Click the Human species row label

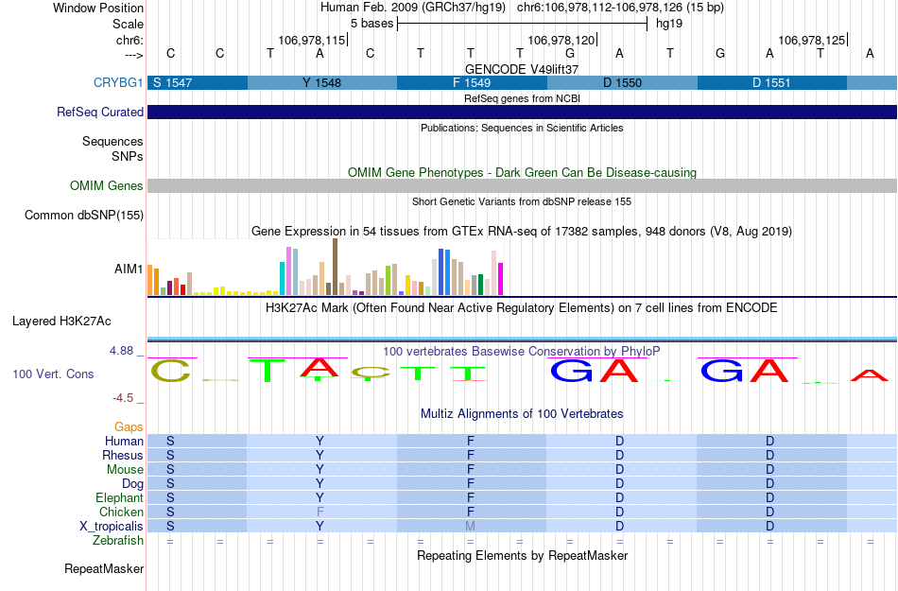(x=124, y=441)
